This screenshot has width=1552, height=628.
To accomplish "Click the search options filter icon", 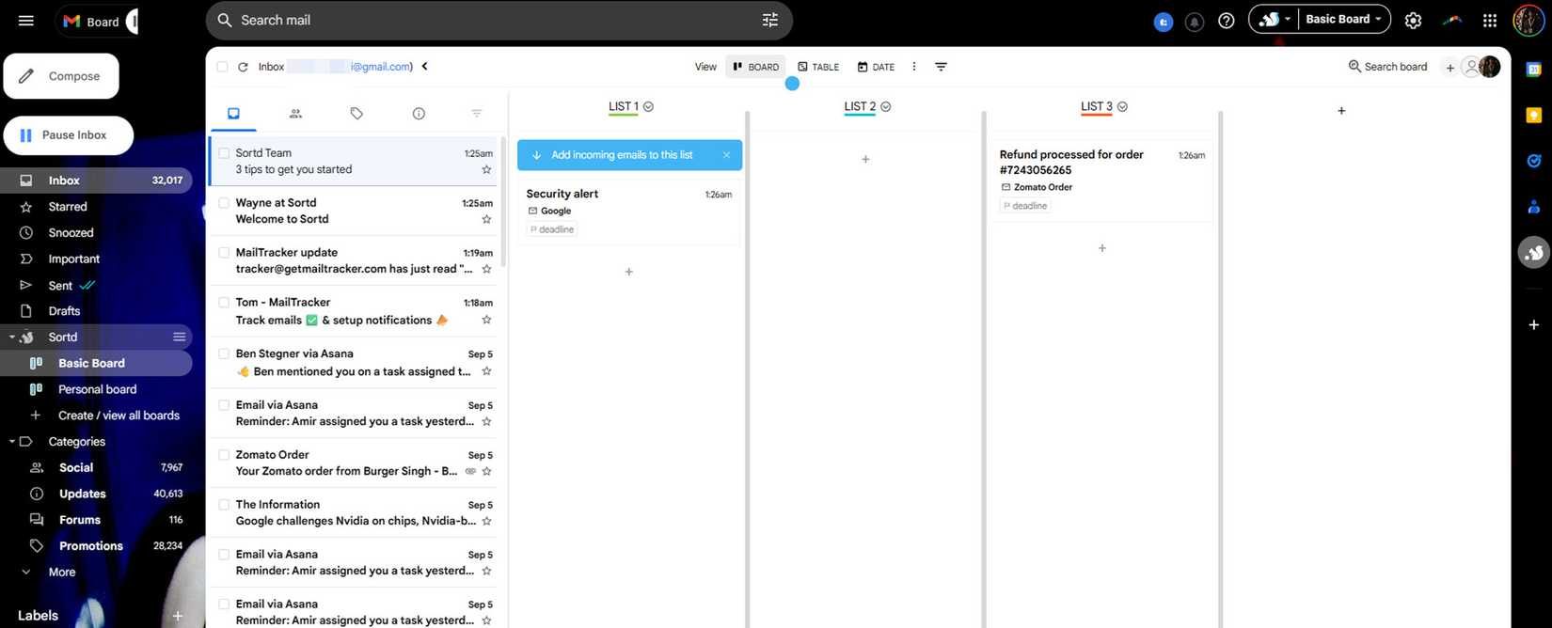I will click(769, 20).
